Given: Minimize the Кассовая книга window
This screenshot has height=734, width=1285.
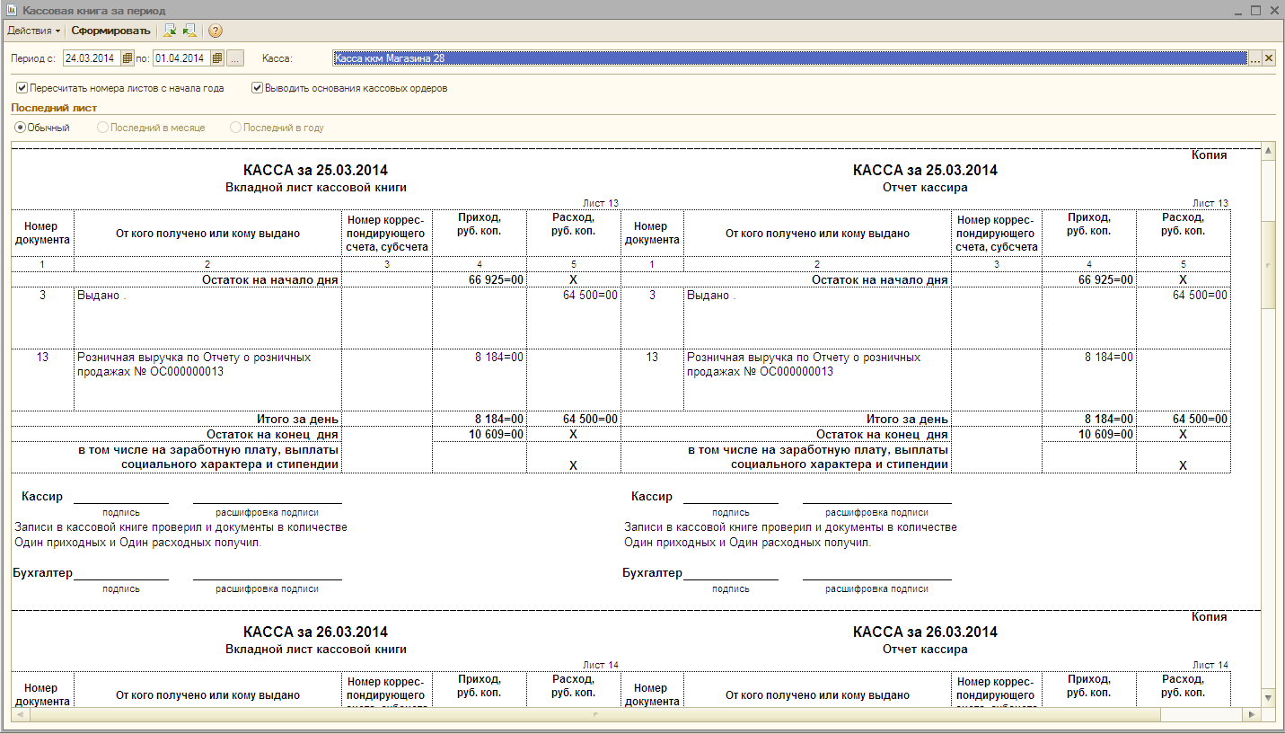Looking at the screenshot, I should 1238,10.
